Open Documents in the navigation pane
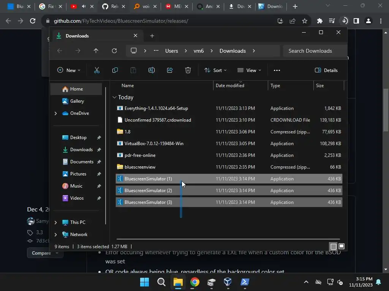The height and width of the screenshot is (291, 389). 81,162
